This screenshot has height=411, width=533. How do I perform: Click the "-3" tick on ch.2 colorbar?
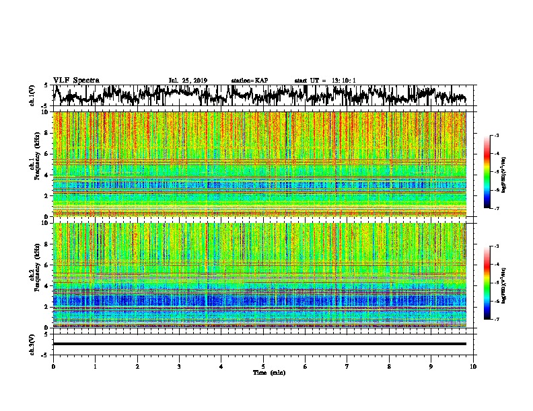coord(497,246)
